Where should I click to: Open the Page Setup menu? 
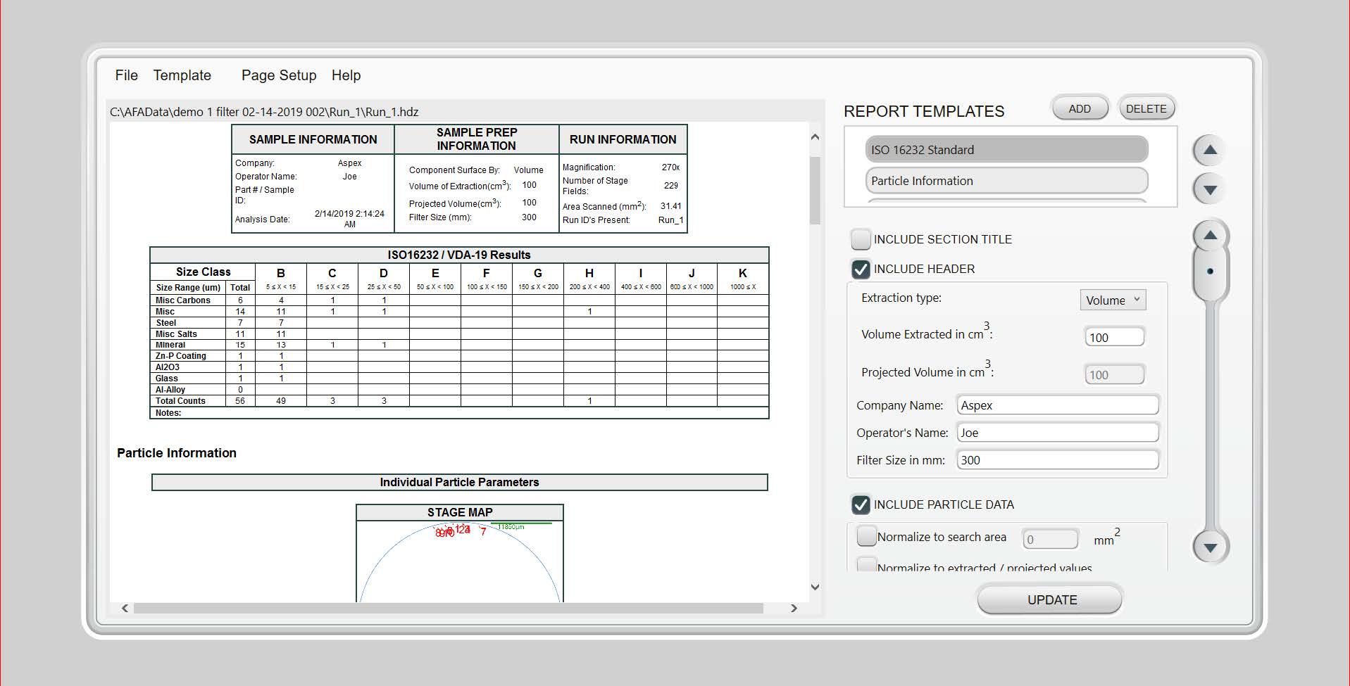(278, 75)
